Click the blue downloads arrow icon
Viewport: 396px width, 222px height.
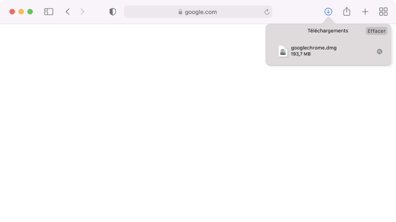point(328,12)
